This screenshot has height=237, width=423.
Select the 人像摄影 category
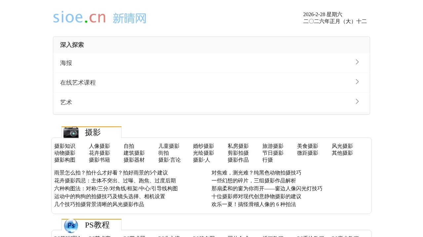click(x=99, y=146)
